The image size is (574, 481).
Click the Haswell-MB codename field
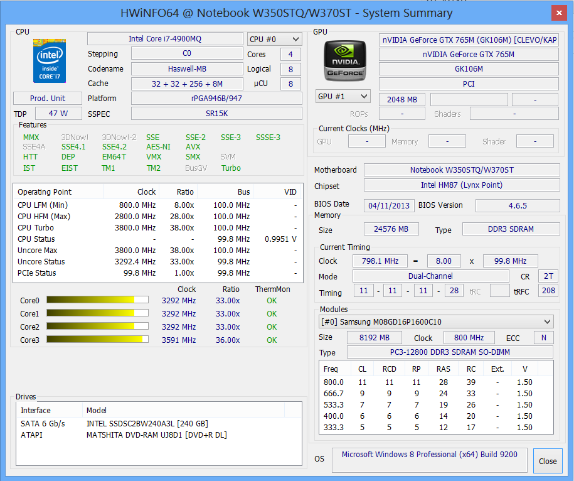(187, 68)
